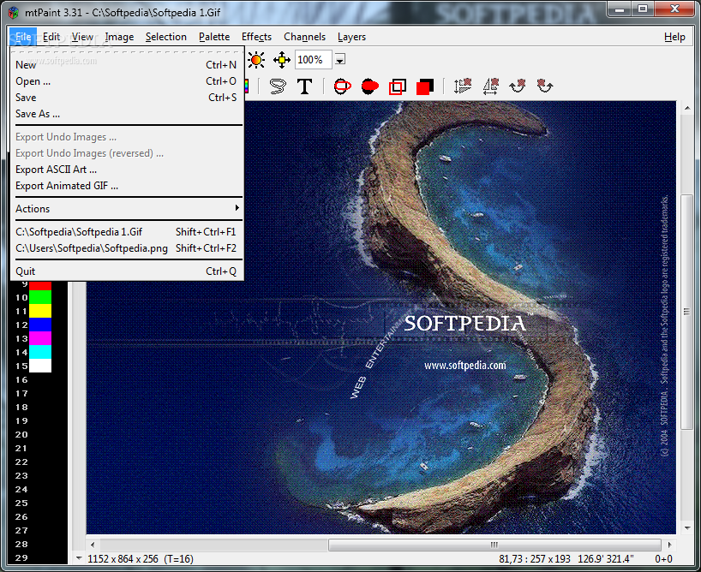
Task: Select black palette color 16
Action: 40,380
